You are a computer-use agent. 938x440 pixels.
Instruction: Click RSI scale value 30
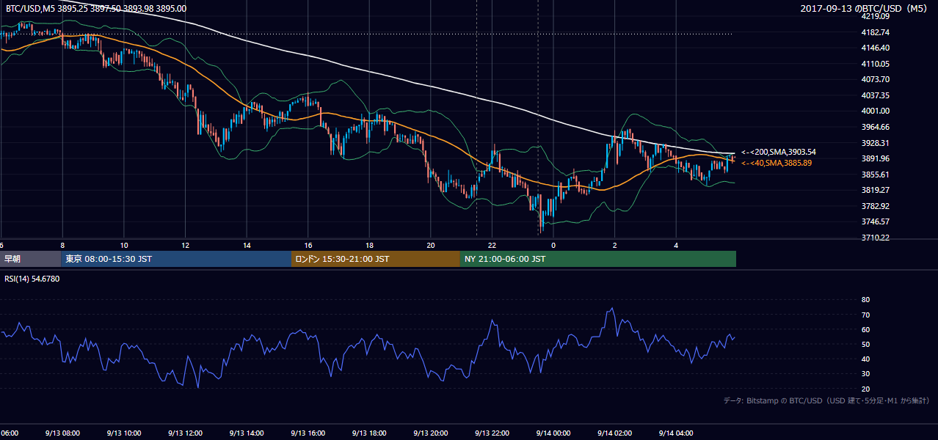pyautogui.click(x=866, y=373)
